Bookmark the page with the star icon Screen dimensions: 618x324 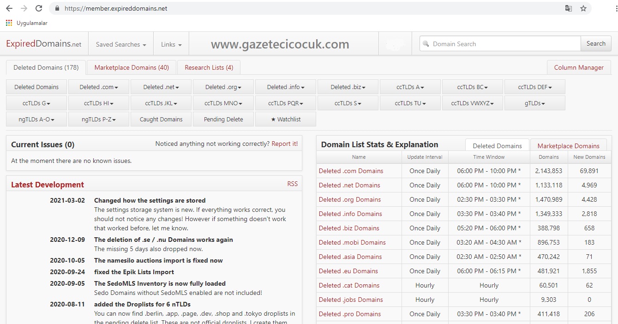583,8
